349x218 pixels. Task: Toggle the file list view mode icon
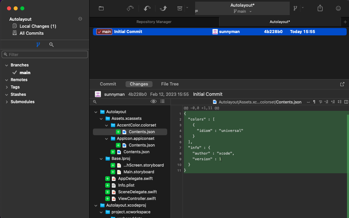(x=163, y=101)
